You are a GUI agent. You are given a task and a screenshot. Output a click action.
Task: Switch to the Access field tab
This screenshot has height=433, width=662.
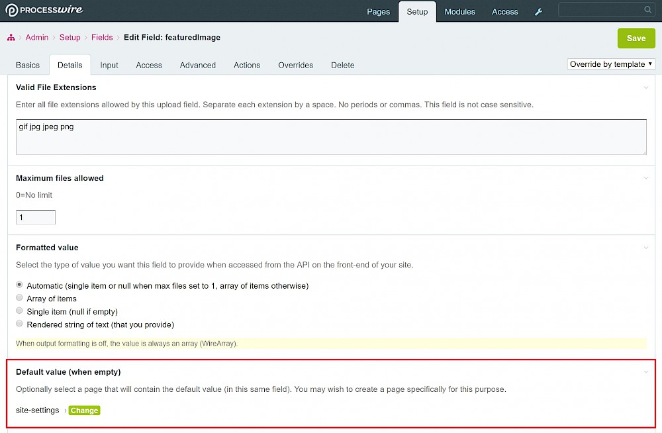click(x=149, y=65)
